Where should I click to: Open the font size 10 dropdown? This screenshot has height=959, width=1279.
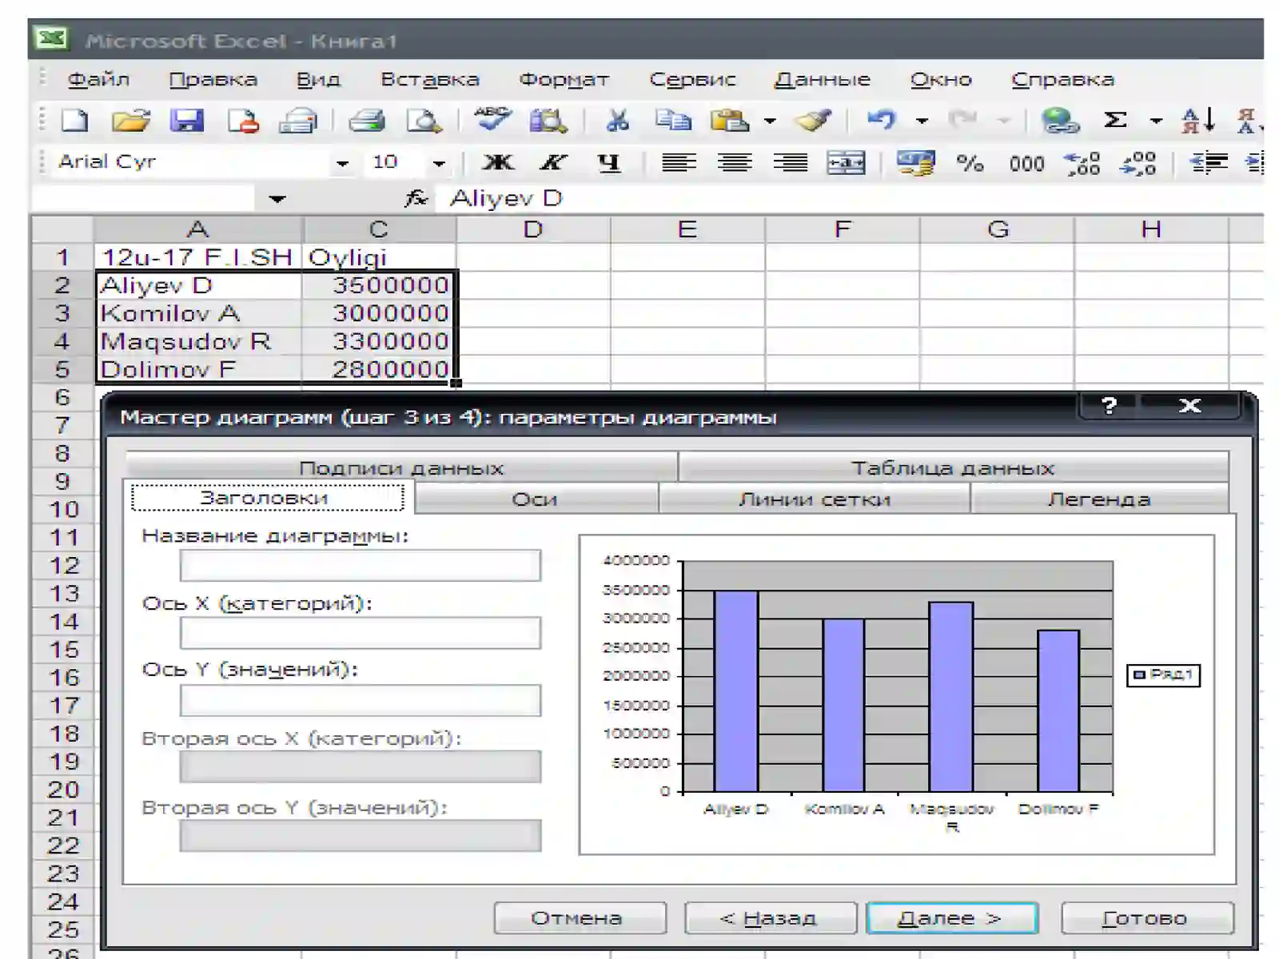[x=439, y=164]
